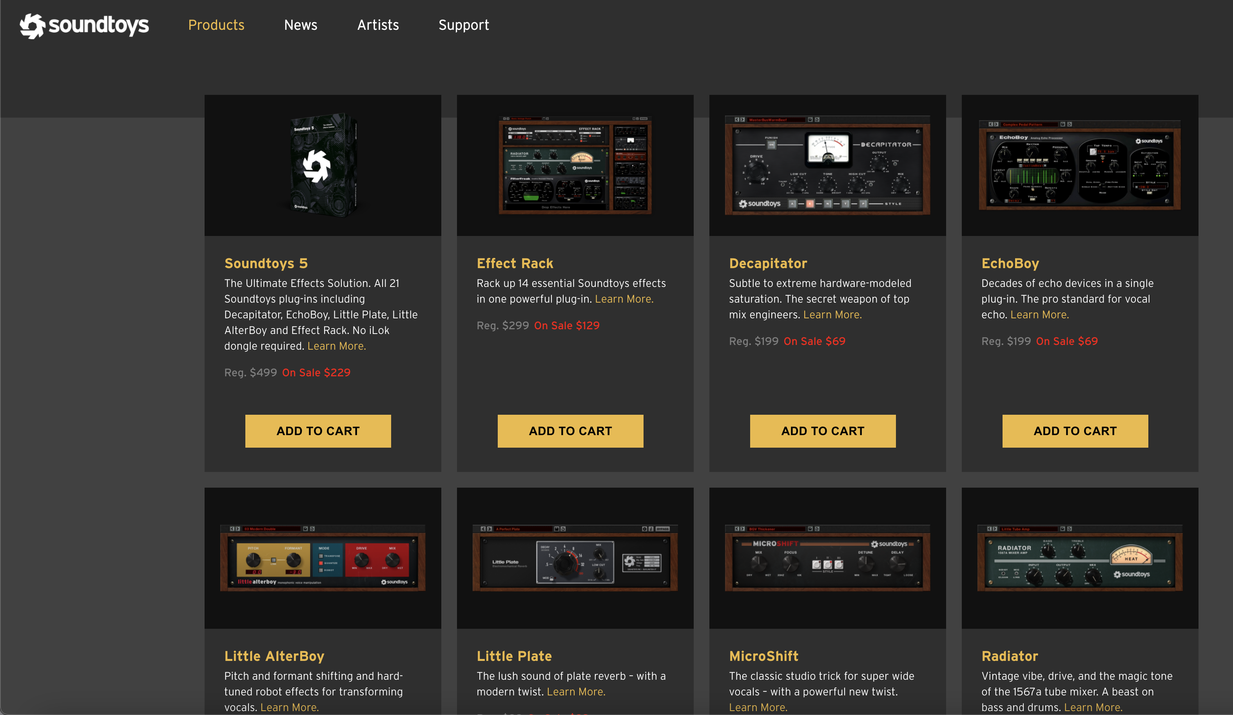Open the Little AlterBoy title link
Image resolution: width=1233 pixels, height=715 pixels.
pyautogui.click(x=274, y=656)
